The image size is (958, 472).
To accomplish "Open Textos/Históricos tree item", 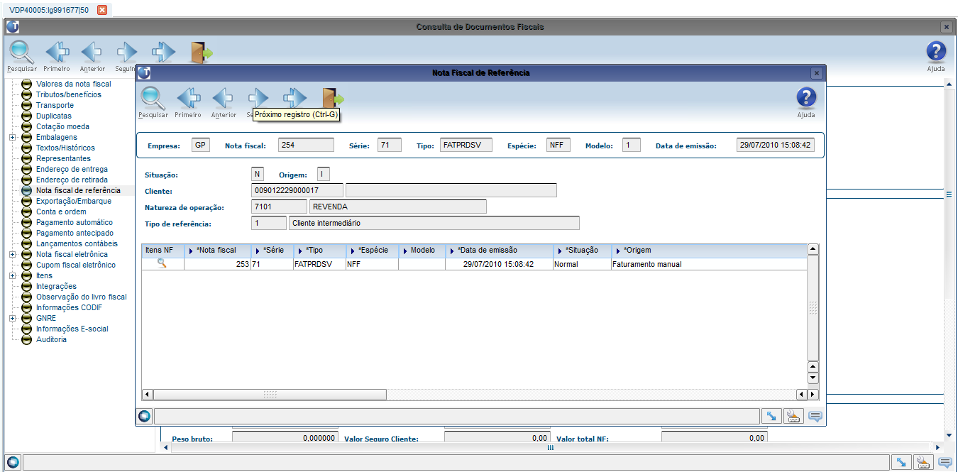I will click(x=65, y=148).
